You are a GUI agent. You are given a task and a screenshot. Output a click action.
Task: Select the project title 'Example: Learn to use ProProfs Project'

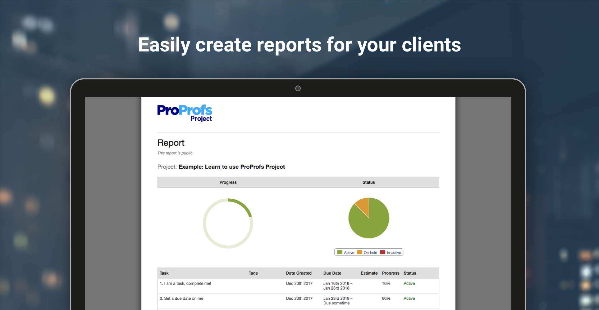coord(231,167)
